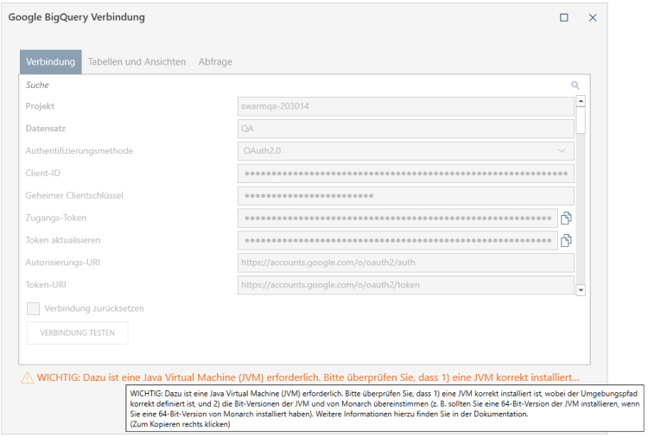This screenshot has height=437, width=648.
Task: Toggle Verbindung zurücksetzen checkbox
Action: (x=33, y=308)
